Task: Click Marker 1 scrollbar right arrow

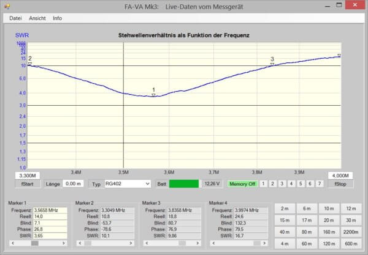Action: click(64, 243)
